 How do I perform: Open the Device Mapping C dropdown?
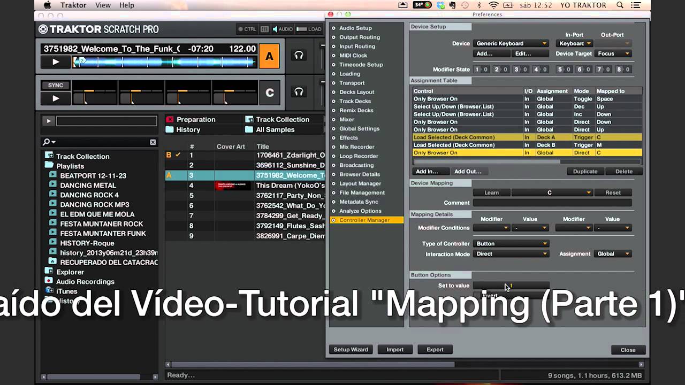(x=552, y=192)
